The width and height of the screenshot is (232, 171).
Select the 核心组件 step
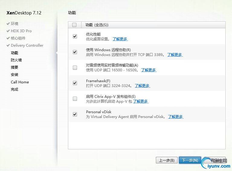(x=18, y=38)
